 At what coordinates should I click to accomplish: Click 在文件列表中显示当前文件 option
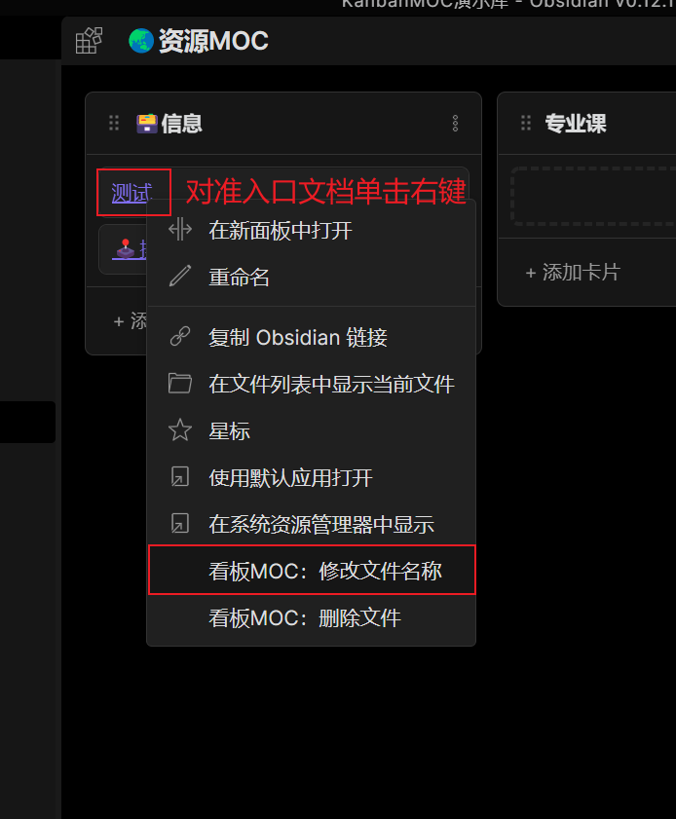(x=312, y=384)
